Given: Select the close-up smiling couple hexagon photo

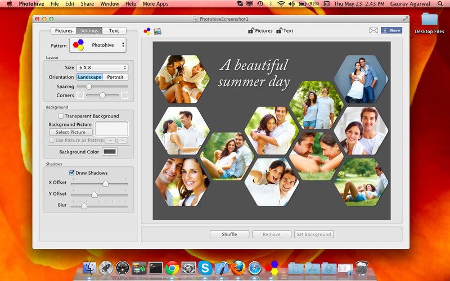Looking at the screenshot, I should click(182, 182).
